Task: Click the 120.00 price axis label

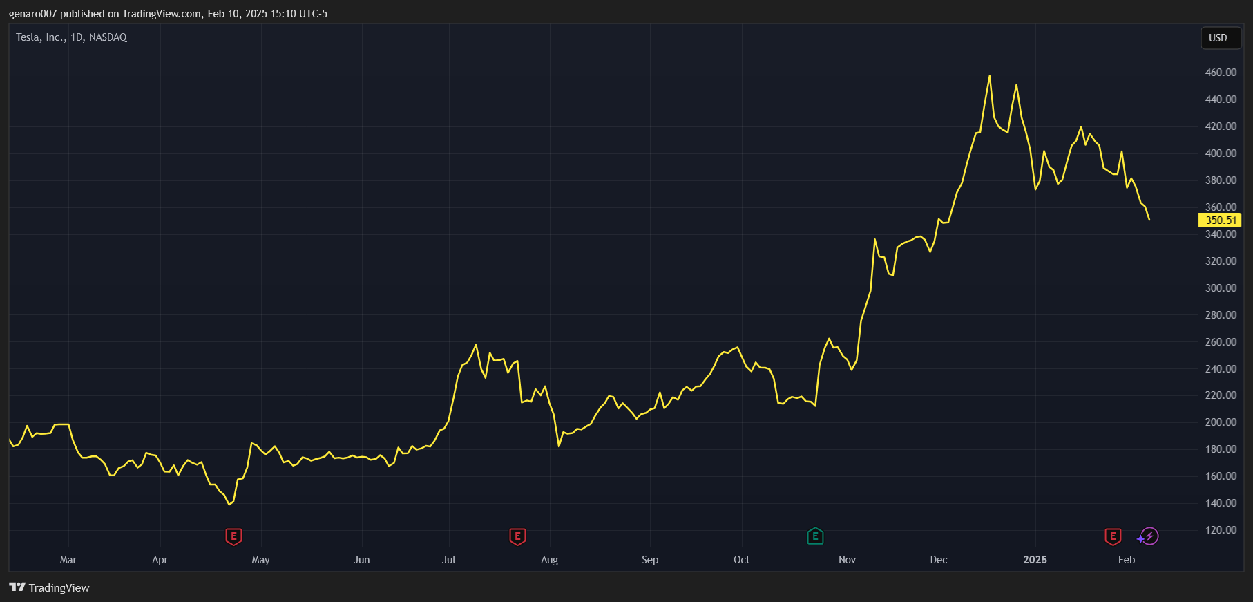Action: tap(1221, 530)
